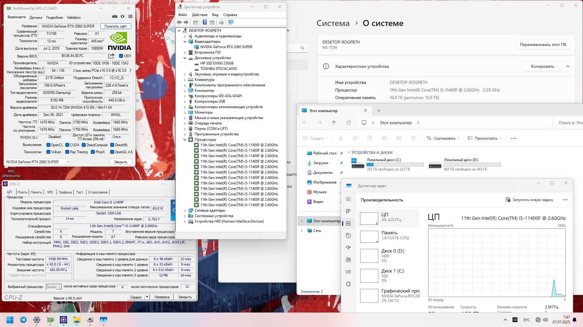
Task: Click File Explorer refresh icon
Action: point(349,123)
